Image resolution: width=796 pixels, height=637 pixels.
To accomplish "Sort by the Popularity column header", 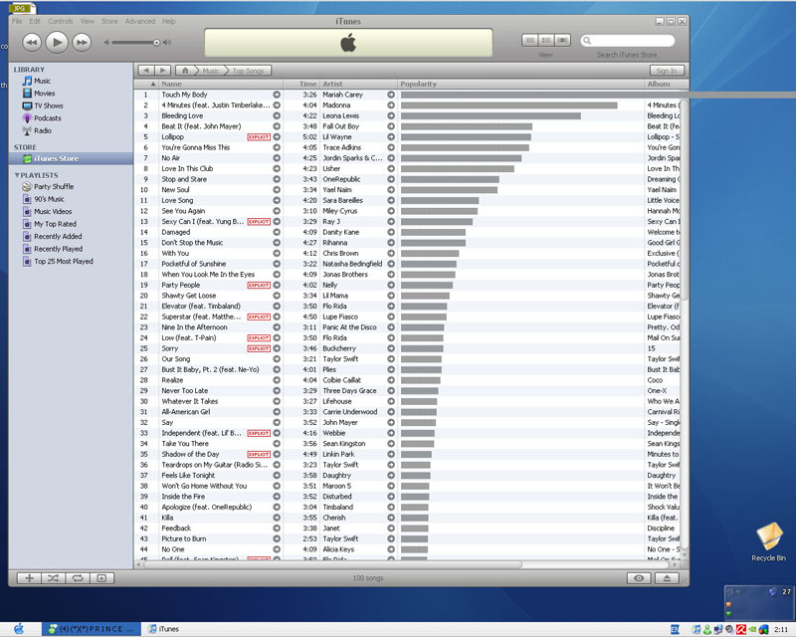I will (x=520, y=84).
